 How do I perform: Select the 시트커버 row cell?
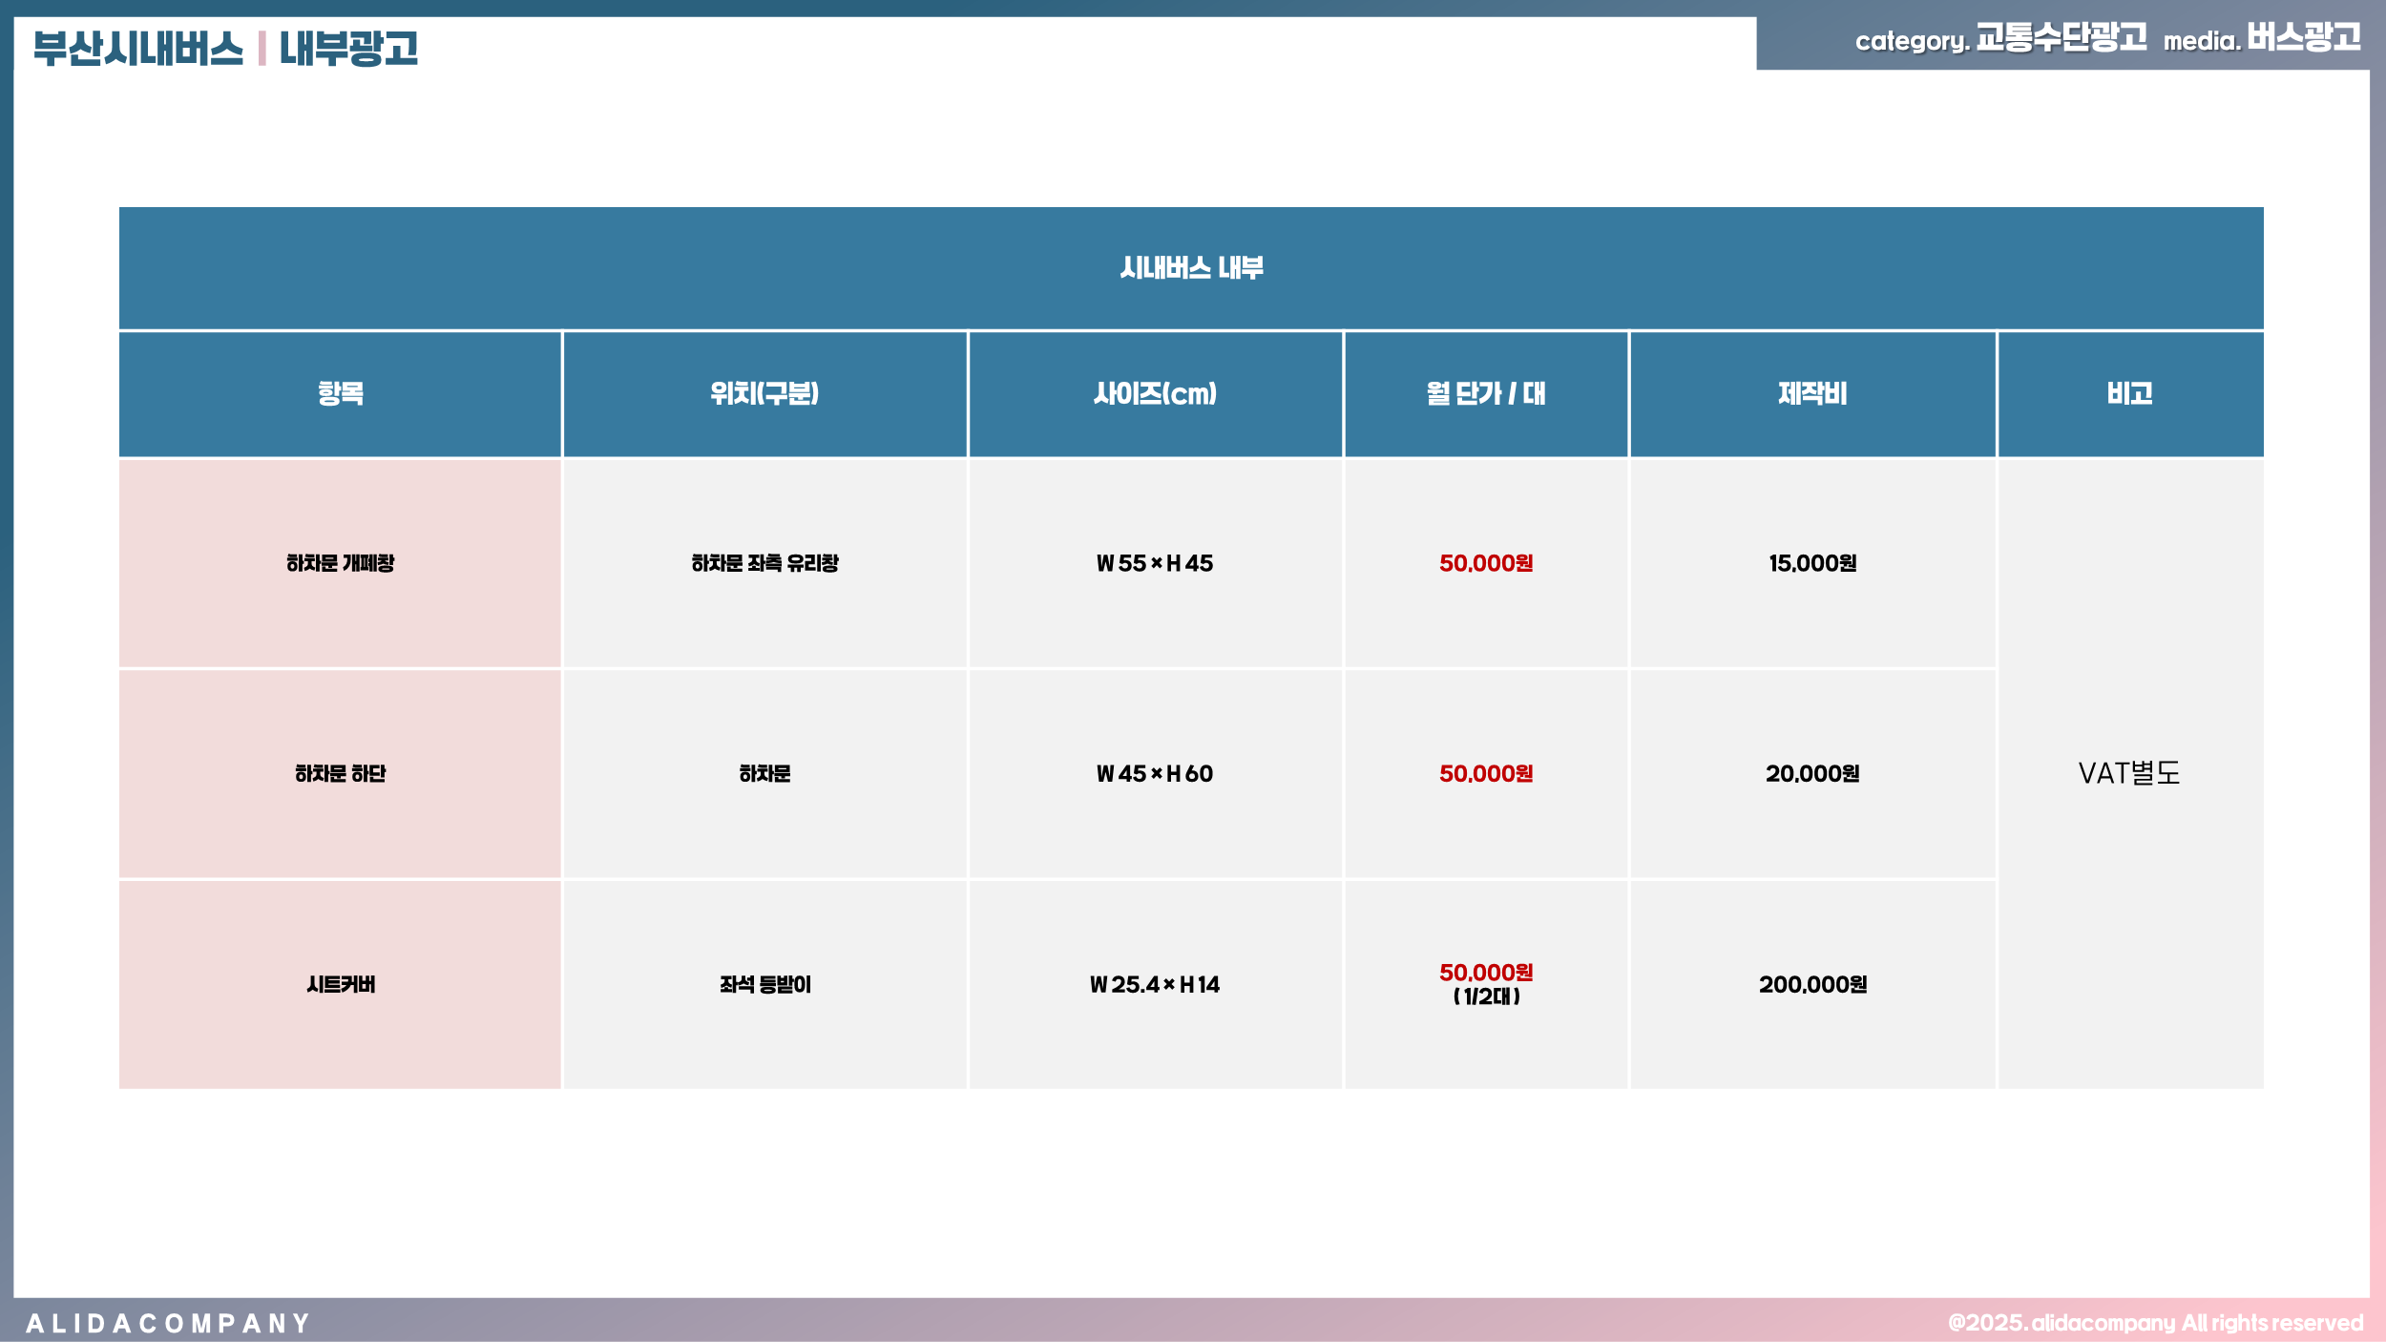[x=341, y=984]
